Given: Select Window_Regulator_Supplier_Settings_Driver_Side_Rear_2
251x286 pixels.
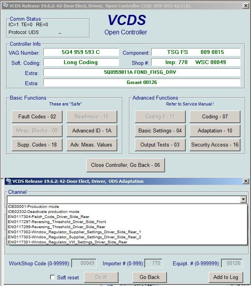Looking at the screenshot, I should click(x=127, y=237).
